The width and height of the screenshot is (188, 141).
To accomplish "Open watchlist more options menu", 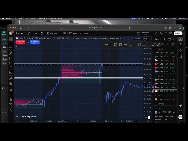I will 174,39.
